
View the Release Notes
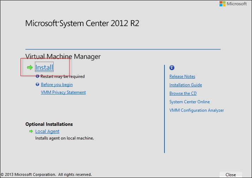tap(182, 76)
